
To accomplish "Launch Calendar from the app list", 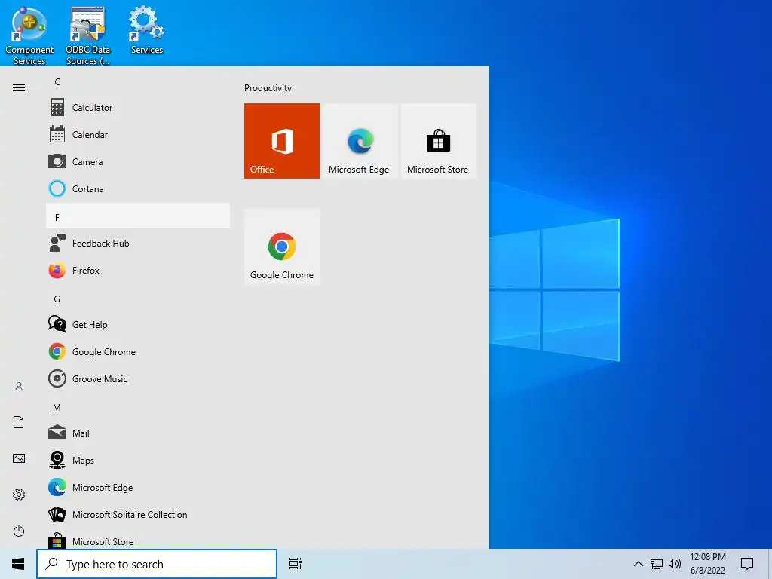I will tap(138, 134).
